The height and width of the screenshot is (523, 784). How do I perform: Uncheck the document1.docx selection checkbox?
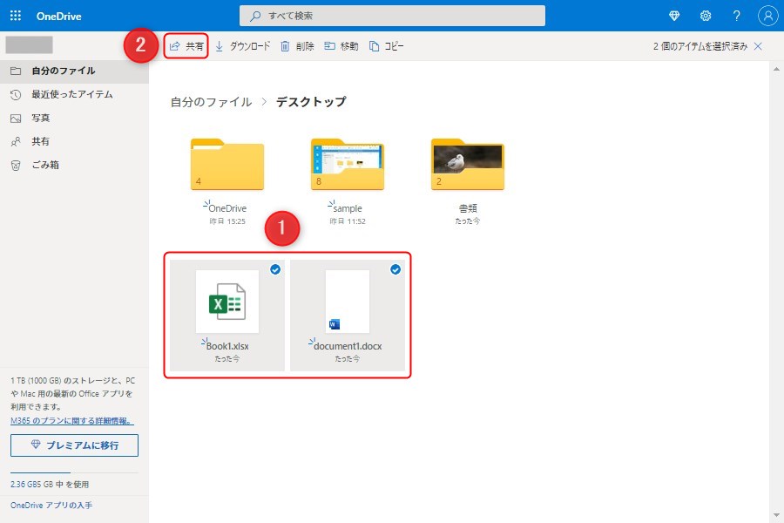(395, 270)
